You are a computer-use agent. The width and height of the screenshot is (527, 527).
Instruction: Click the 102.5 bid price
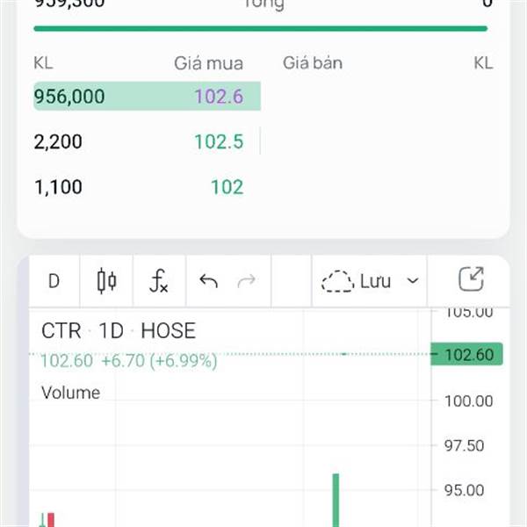[219, 141]
